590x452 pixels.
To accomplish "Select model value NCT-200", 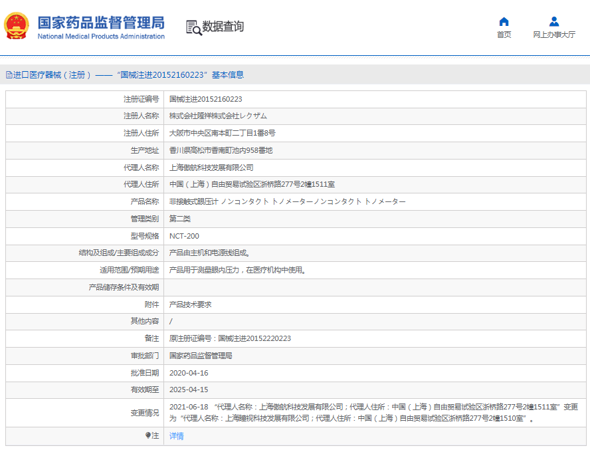I will (x=185, y=236).
